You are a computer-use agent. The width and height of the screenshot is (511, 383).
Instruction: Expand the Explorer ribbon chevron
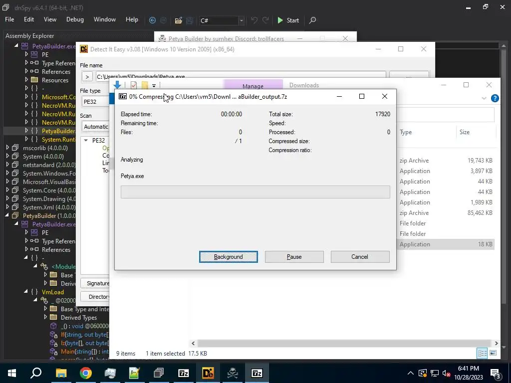[484, 98]
